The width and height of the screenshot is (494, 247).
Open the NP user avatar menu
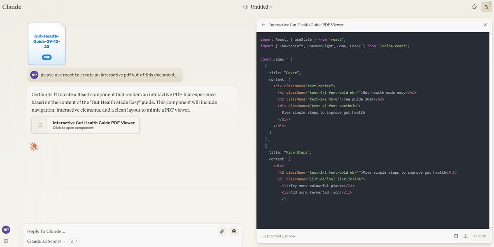(6, 230)
